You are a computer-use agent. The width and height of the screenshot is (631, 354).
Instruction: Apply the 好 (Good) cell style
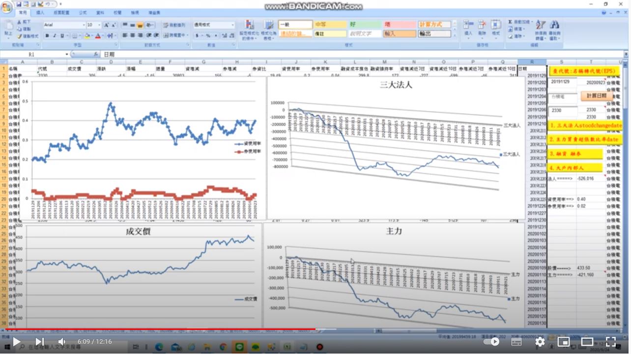[x=365, y=24]
